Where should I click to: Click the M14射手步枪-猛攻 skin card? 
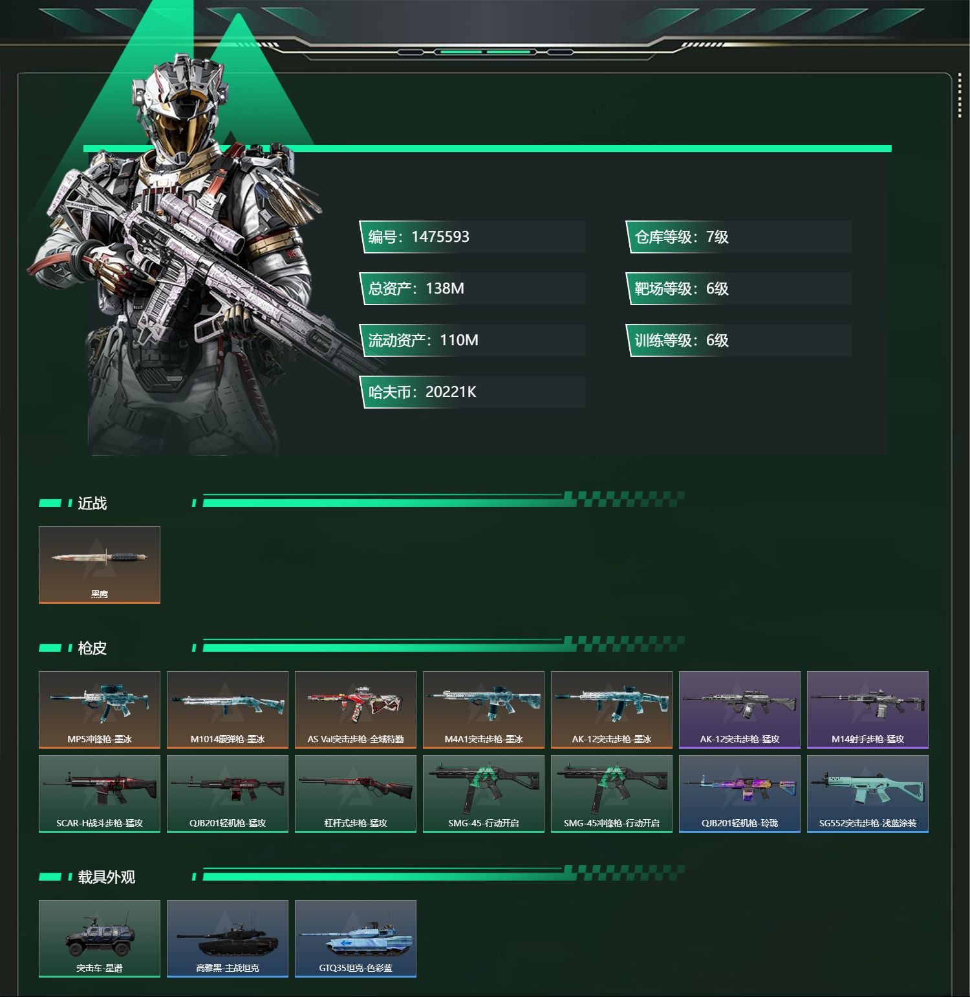pyautogui.click(x=868, y=710)
